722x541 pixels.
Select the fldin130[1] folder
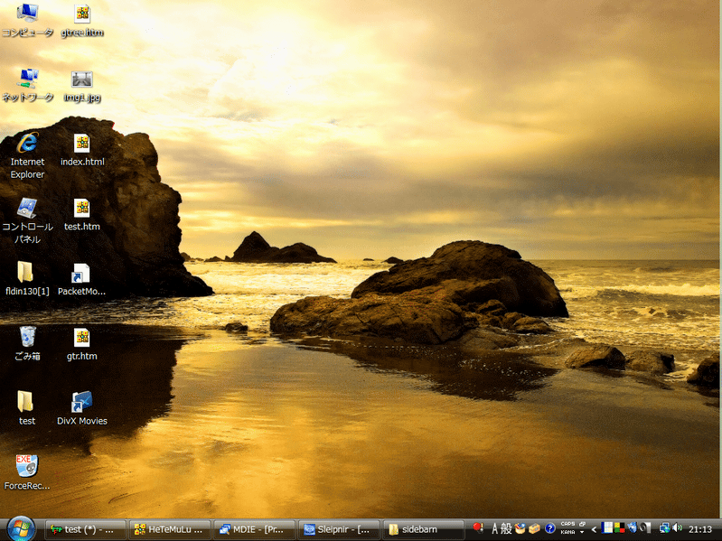tap(27, 273)
